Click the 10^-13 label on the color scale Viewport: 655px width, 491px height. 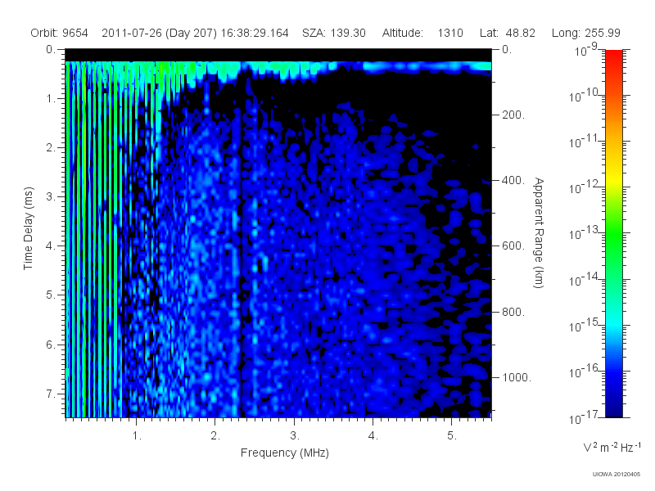[585, 232]
